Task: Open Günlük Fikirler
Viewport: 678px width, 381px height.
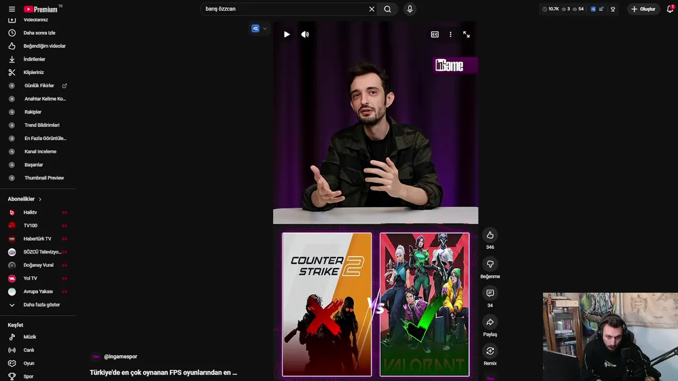Action: coord(39,86)
